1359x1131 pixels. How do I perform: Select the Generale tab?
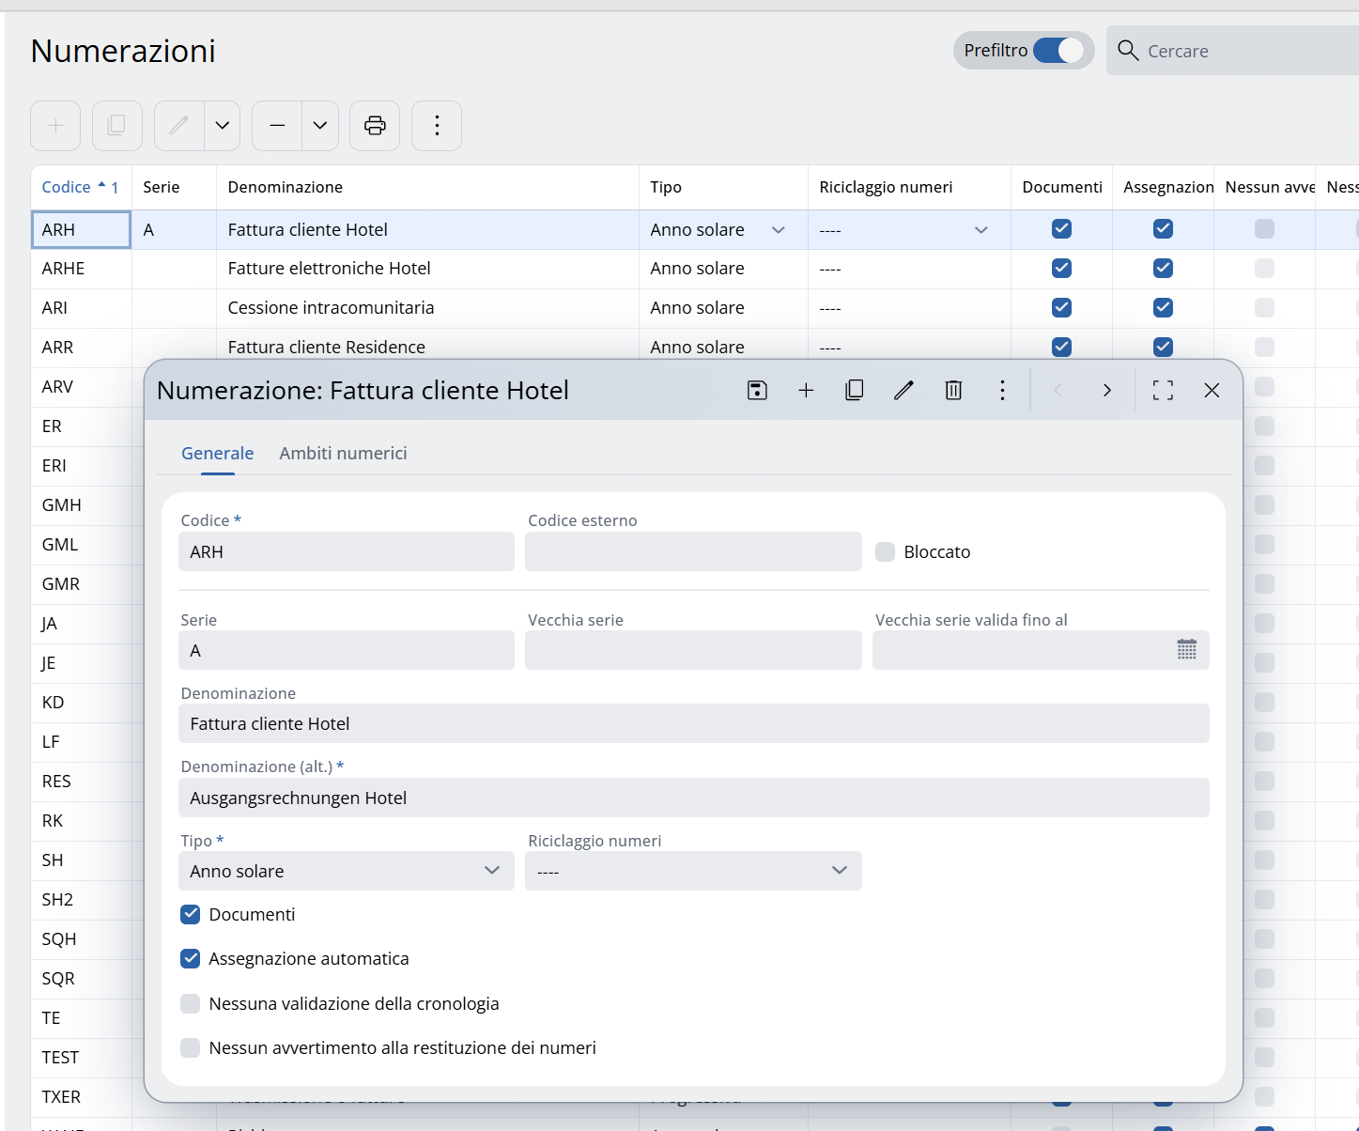coord(217,454)
